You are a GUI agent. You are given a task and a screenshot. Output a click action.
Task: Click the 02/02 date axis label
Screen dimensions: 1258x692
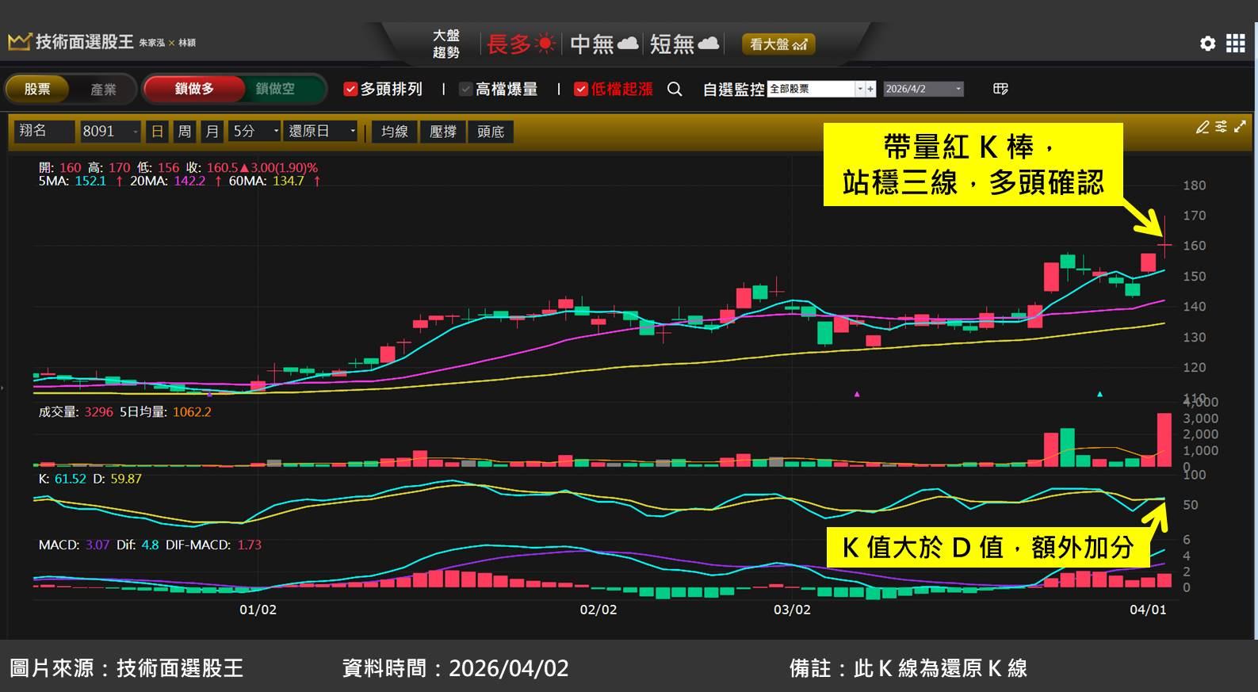click(x=598, y=610)
